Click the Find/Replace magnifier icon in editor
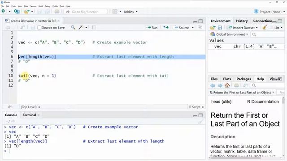Image resolution: width=287 pixels, height=161 pixels. (x=73, y=27)
